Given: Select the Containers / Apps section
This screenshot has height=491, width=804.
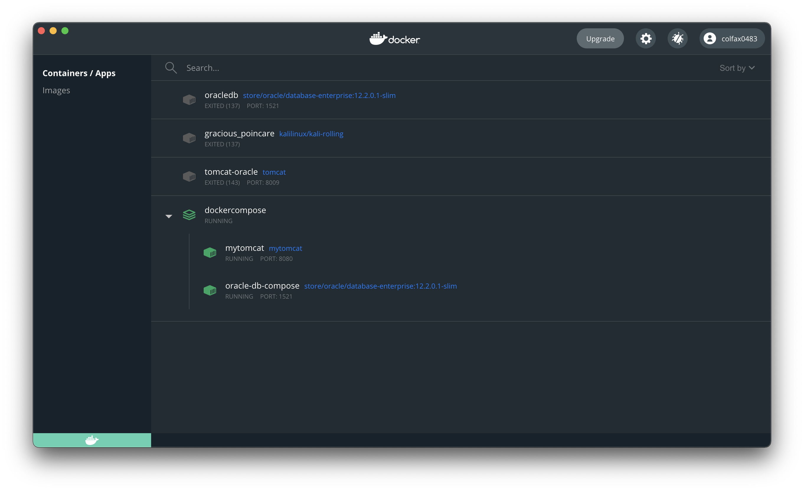Looking at the screenshot, I should pyautogui.click(x=79, y=73).
